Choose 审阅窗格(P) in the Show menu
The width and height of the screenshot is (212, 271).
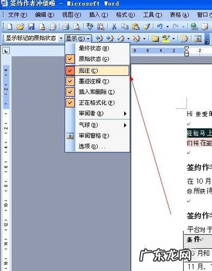(x=98, y=135)
